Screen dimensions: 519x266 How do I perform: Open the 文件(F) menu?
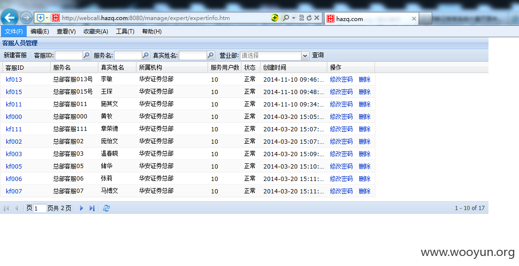pos(13,32)
